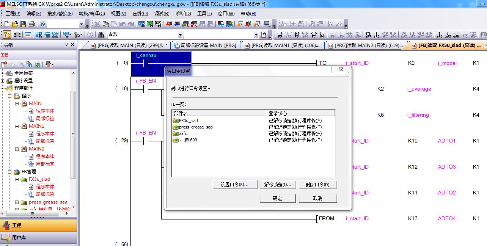Collapse the MAIN1 program node
The width and height of the screenshot is (487, 246).
(x=17, y=126)
